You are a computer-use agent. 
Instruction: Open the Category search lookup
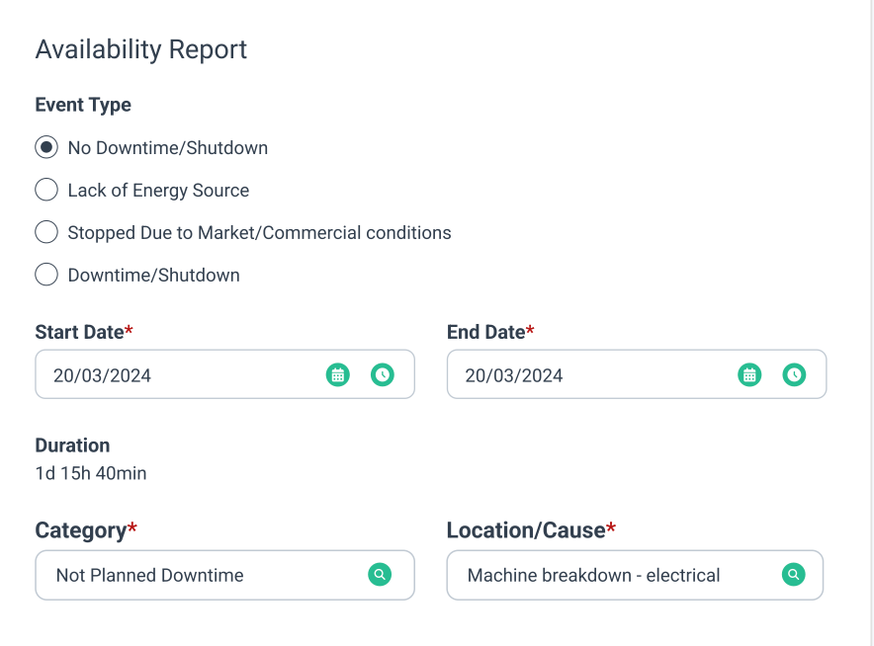(380, 575)
